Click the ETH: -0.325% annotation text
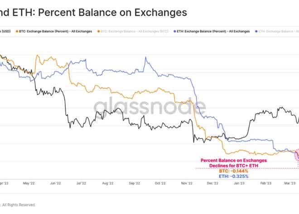Viewport: 299px width, 214px height. tap(233, 176)
